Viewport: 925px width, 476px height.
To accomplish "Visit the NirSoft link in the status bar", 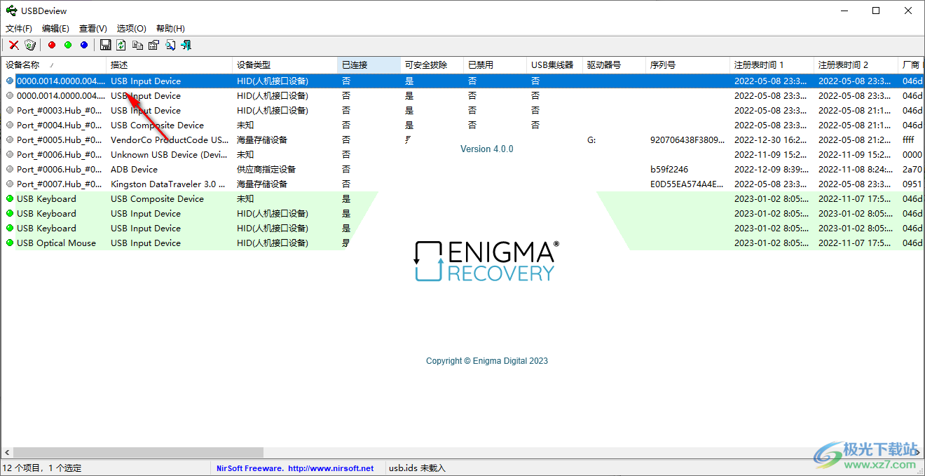I will pyautogui.click(x=297, y=468).
